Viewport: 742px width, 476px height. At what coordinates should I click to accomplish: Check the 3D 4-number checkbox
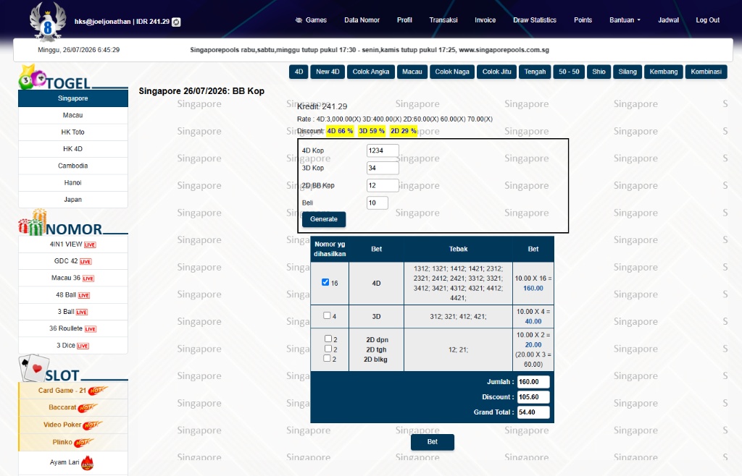tap(327, 315)
